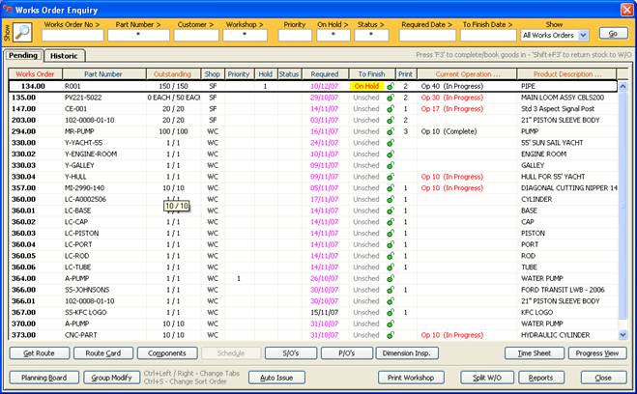Image resolution: width=637 pixels, height=394 pixels.
Task: Click the Outstanding column header
Action: pos(173,73)
